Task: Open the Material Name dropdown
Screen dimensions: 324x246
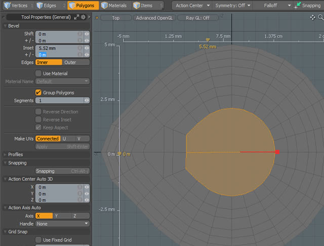Action: (x=62, y=81)
